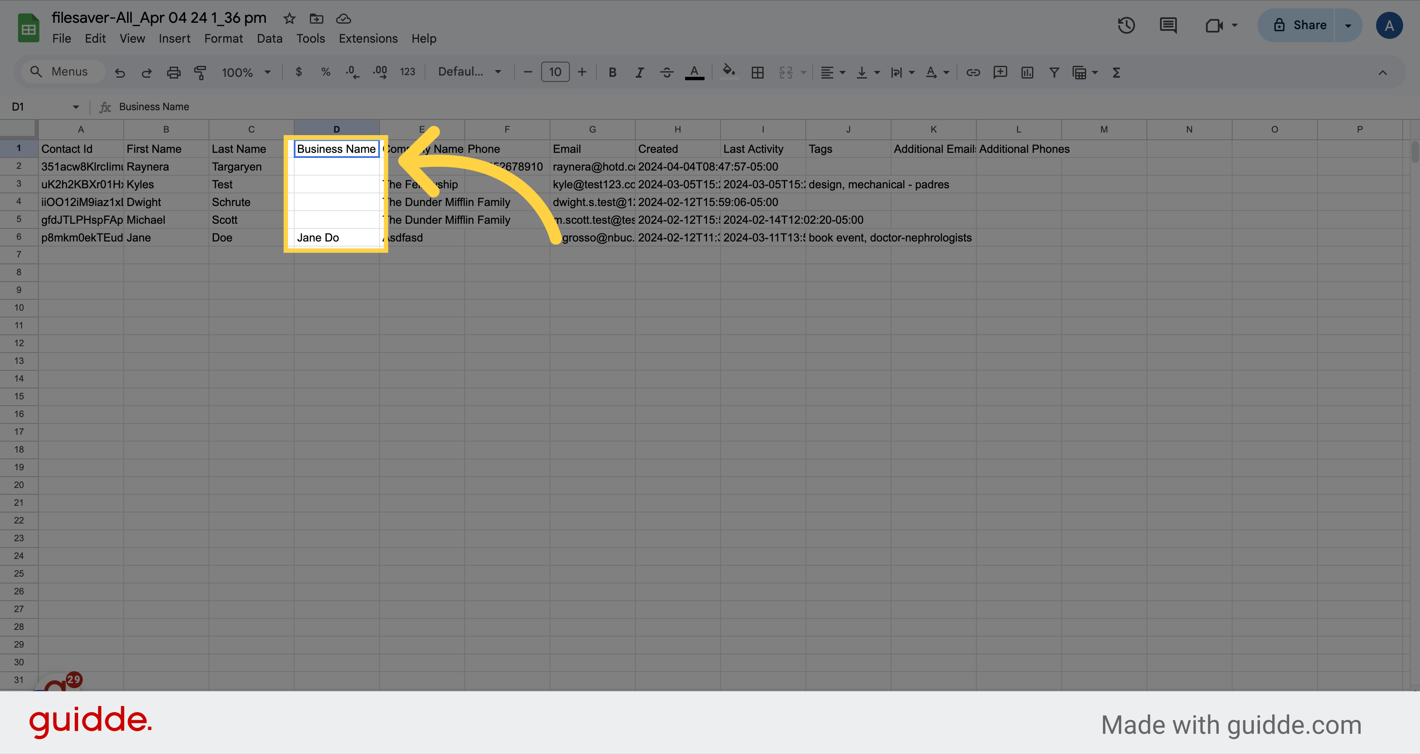Viewport: 1420px width, 754px height.
Task: Apply strikethrough formatting
Action: pyautogui.click(x=667, y=72)
